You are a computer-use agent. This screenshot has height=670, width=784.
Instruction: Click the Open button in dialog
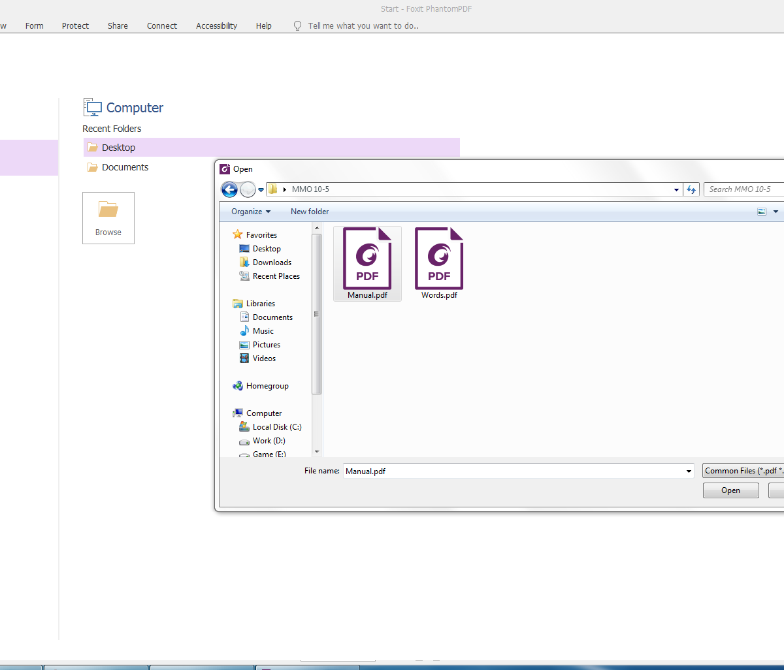tap(730, 490)
